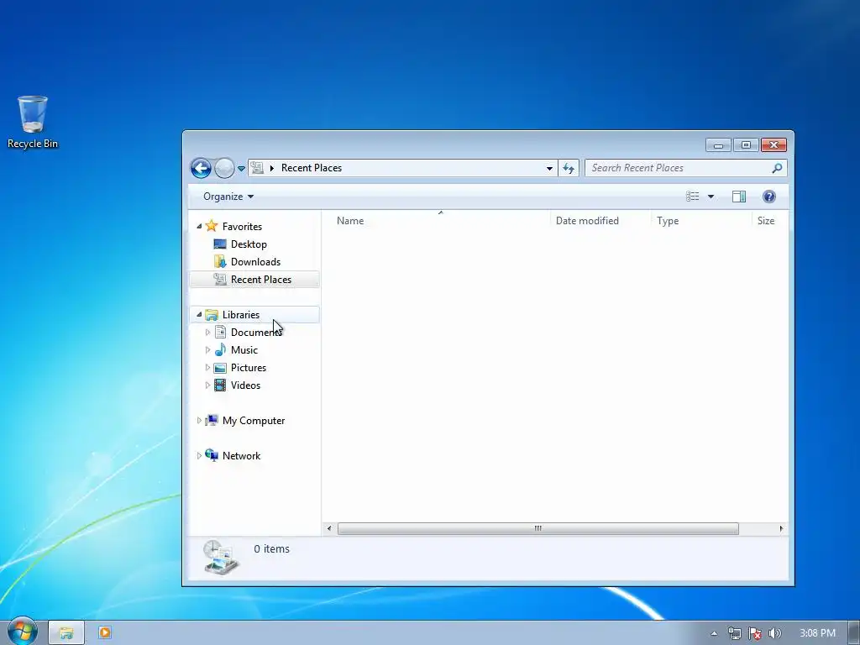Click the greyed-out Forward arrow button
This screenshot has height=645, width=860.
[223, 168]
